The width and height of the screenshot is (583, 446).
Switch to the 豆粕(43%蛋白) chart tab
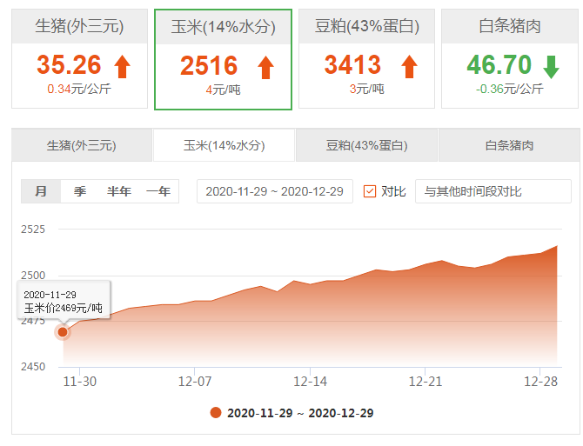tap(366, 145)
